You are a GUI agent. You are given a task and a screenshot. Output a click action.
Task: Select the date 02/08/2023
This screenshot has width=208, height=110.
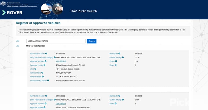point(60,96)
